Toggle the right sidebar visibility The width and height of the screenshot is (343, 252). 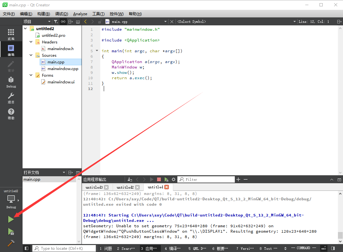[x=333, y=248]
